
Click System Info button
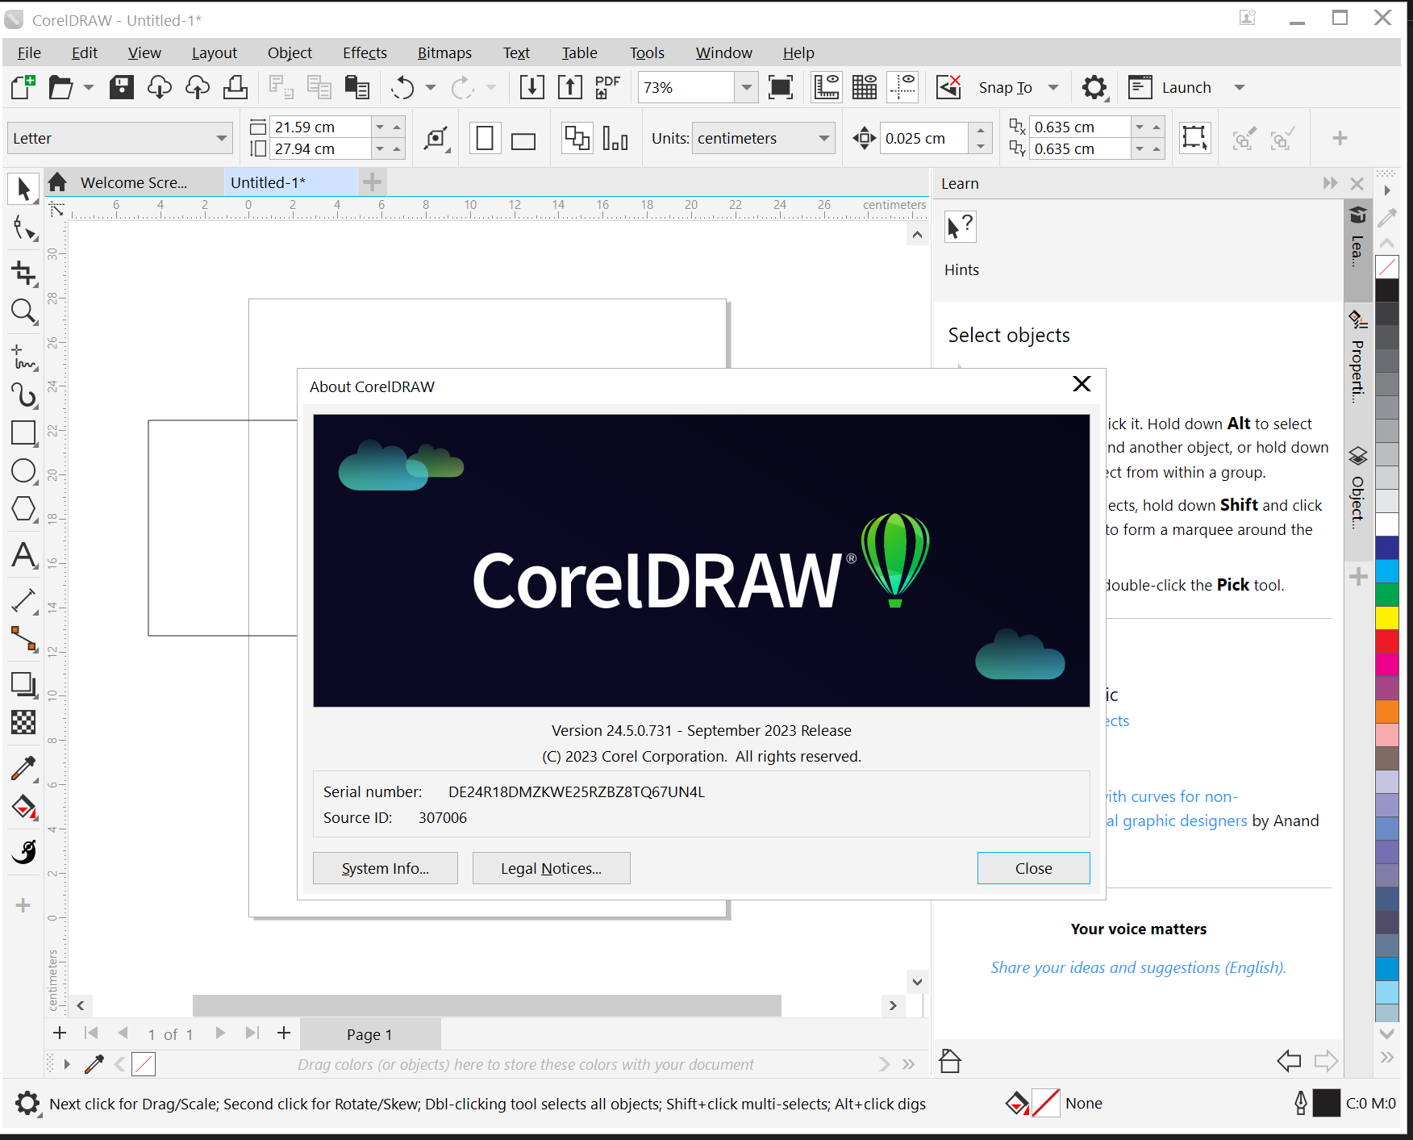click(x=386, y=868)
